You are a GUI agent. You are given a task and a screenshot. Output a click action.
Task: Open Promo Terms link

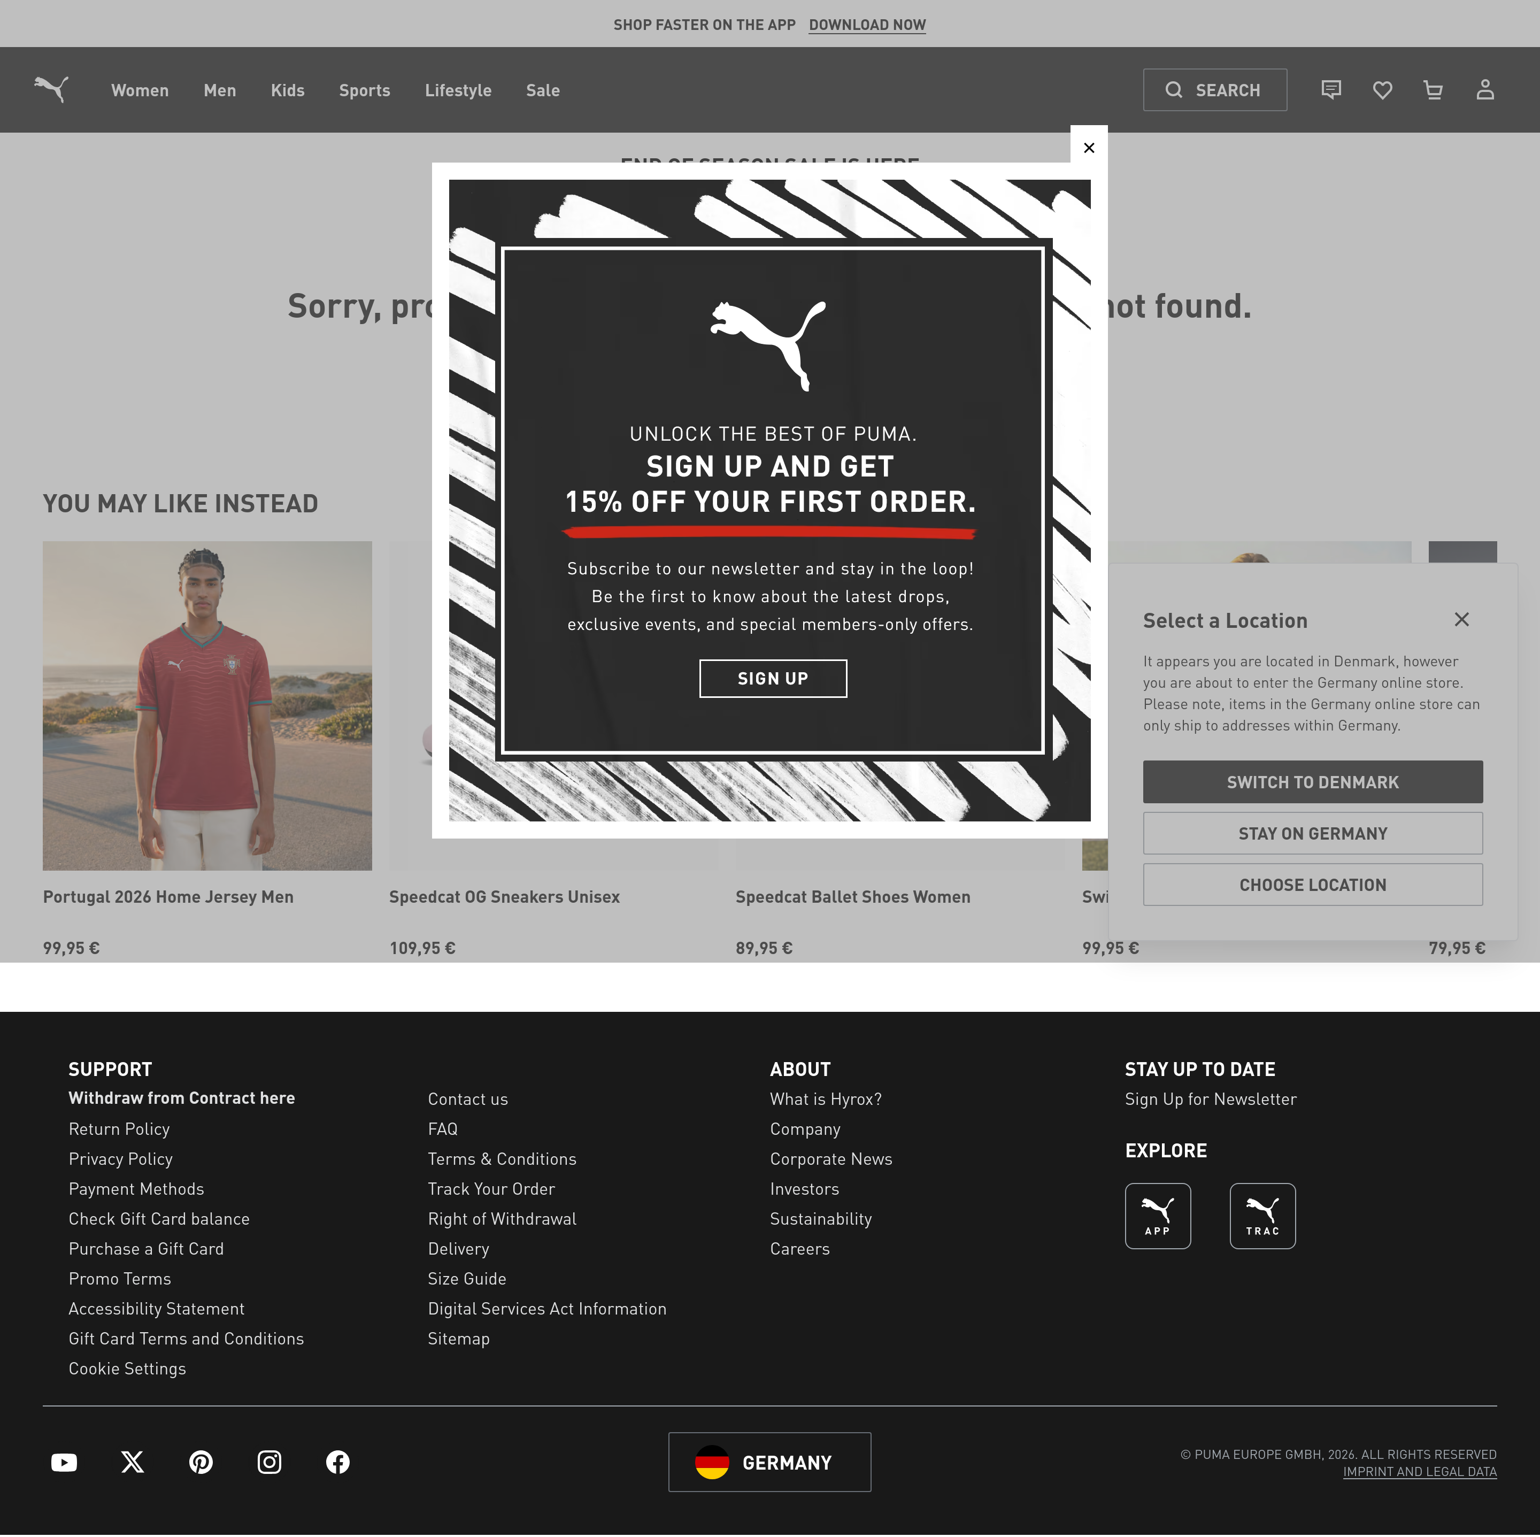pos(120,1279)
